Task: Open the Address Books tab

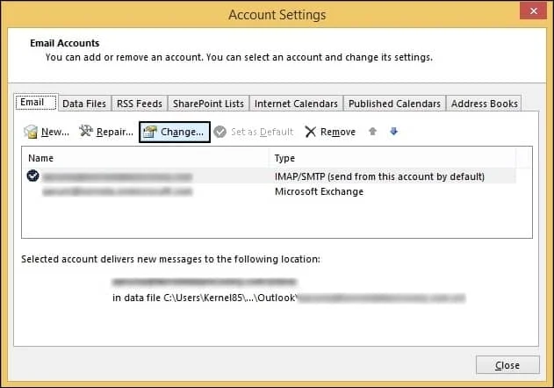Action: tap(484, 104)
